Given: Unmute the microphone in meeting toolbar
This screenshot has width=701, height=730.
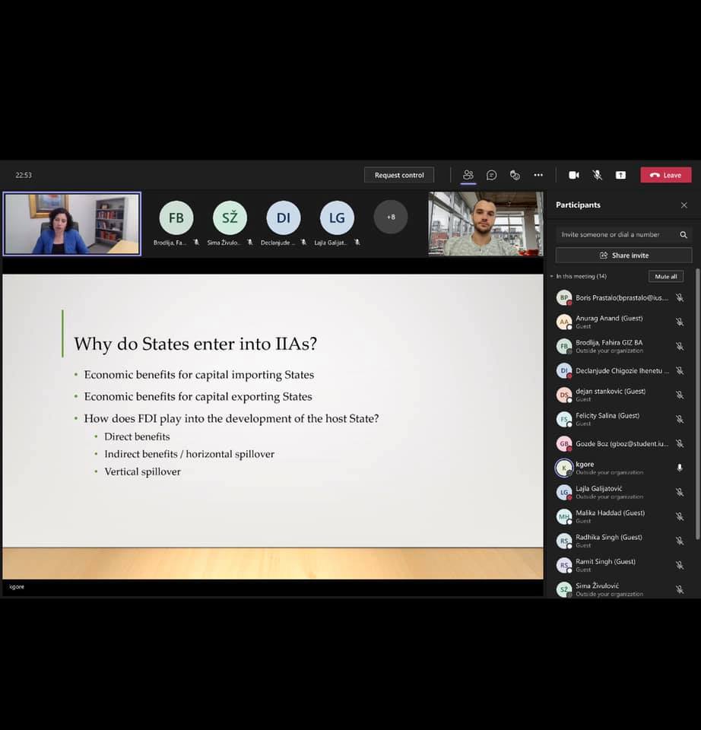Looking at the screenshot, I should pyautogui.click(x=598, y=175).
